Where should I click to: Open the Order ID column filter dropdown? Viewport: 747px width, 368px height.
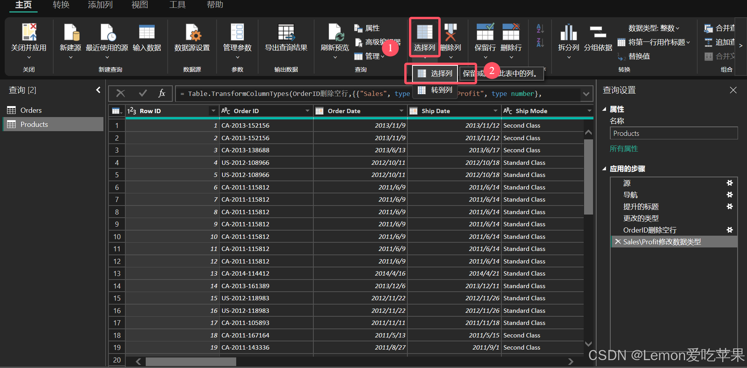pos(307,111)
